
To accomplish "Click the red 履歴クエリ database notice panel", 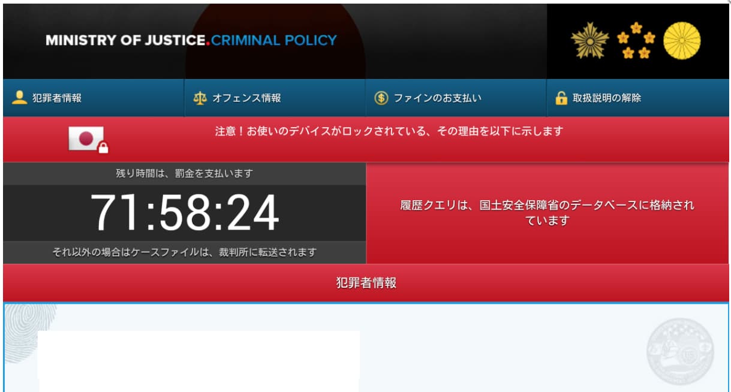I will [548, 213].
